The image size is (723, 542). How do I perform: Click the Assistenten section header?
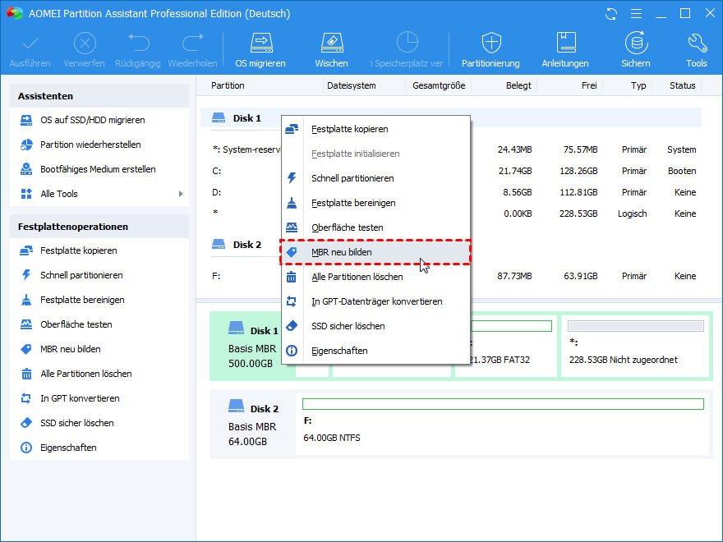[99, 96]
